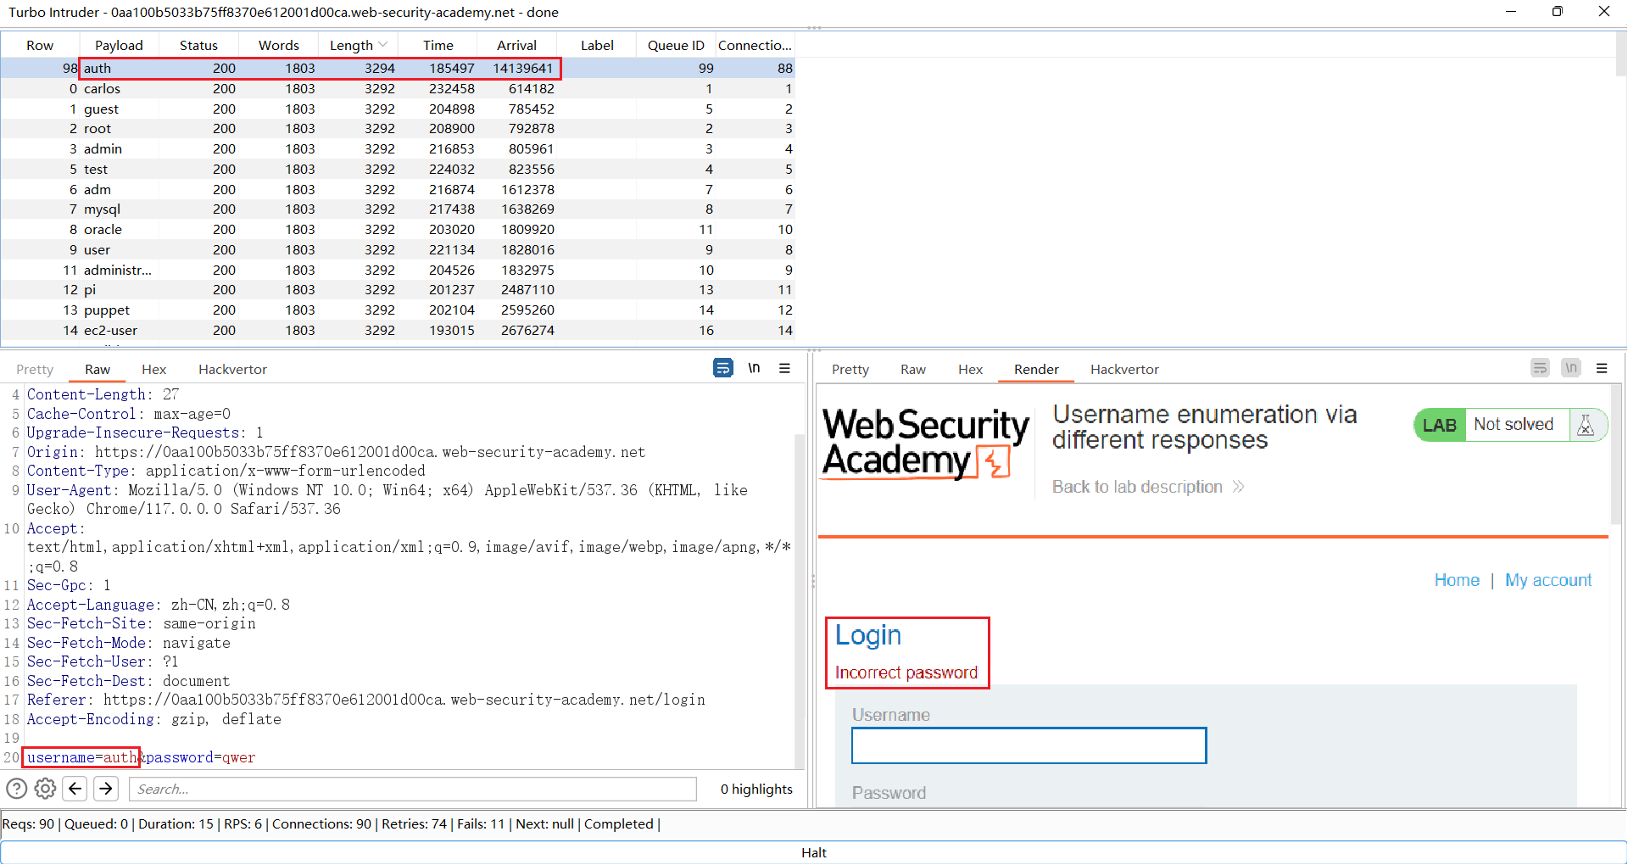Select the row with payload root
The height and width of the screenshot is (865, 1628).
point(398,128)
